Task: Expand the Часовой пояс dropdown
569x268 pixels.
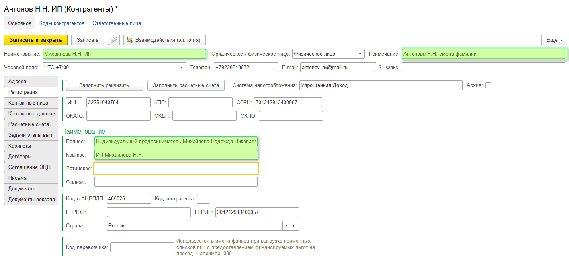Action: pyautogui.click(x=182, y=68)
